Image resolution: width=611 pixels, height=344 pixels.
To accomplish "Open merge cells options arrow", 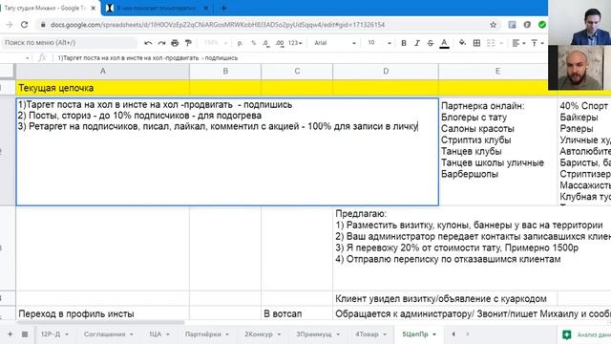I will pyautogui.click(x=501, y=43).
